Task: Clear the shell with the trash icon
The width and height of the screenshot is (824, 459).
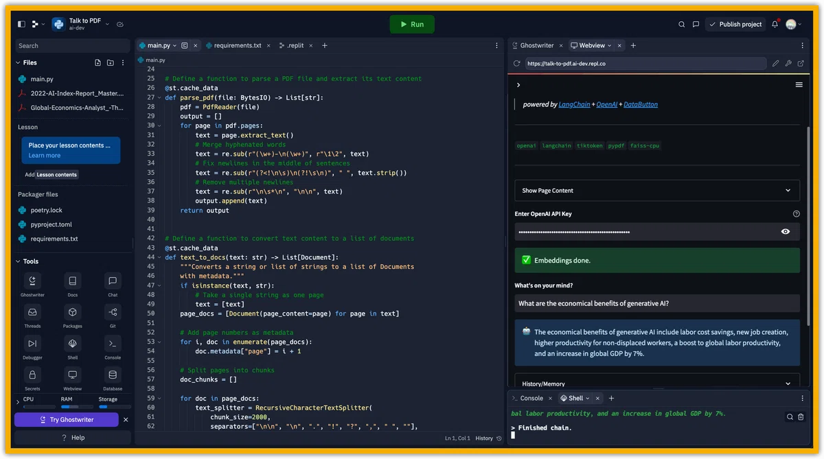Action: [x=801, y=416]
